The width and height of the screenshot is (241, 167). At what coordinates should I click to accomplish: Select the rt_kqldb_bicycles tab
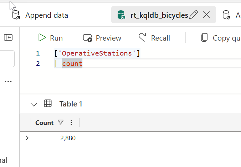pyautogui.click(x=159, y=15)
